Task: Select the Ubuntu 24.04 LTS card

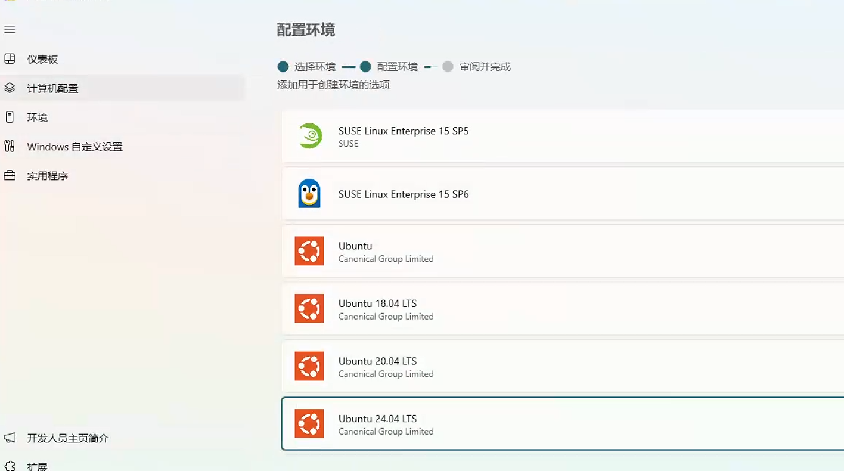Action: point(563,424)
